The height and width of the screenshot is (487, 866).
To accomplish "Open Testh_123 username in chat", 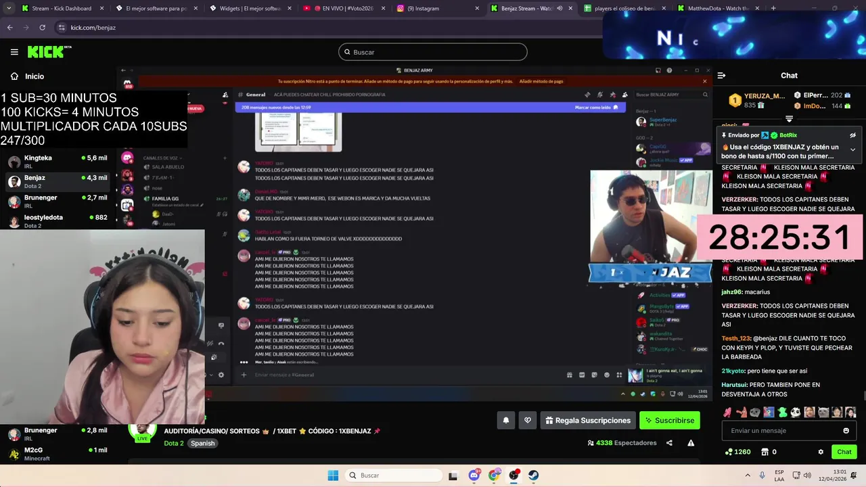I will coord(736,338).
